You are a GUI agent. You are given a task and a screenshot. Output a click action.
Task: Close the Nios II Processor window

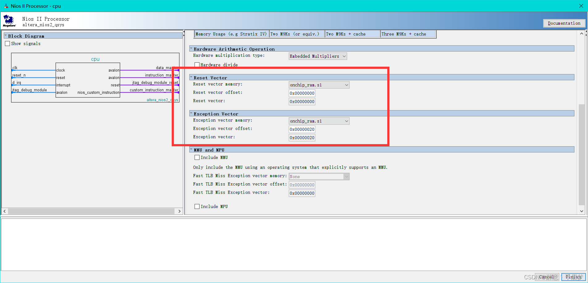[x=581, y=6]
